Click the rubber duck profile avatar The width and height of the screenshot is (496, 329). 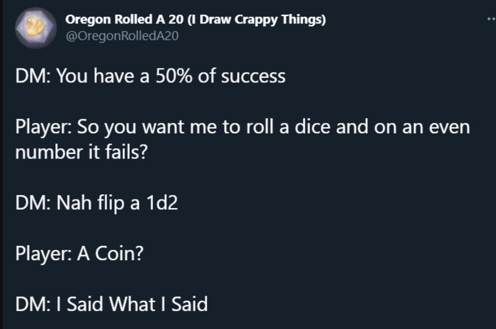click(x=35, y=27)
